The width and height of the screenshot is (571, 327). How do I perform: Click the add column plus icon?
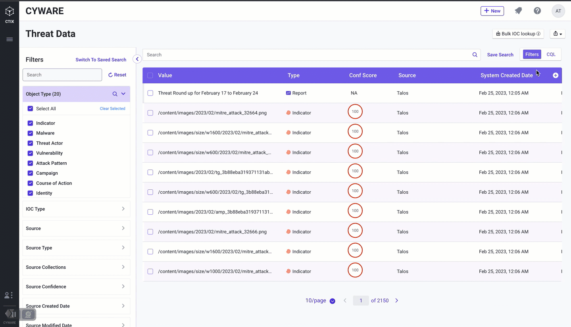[556, 75]
